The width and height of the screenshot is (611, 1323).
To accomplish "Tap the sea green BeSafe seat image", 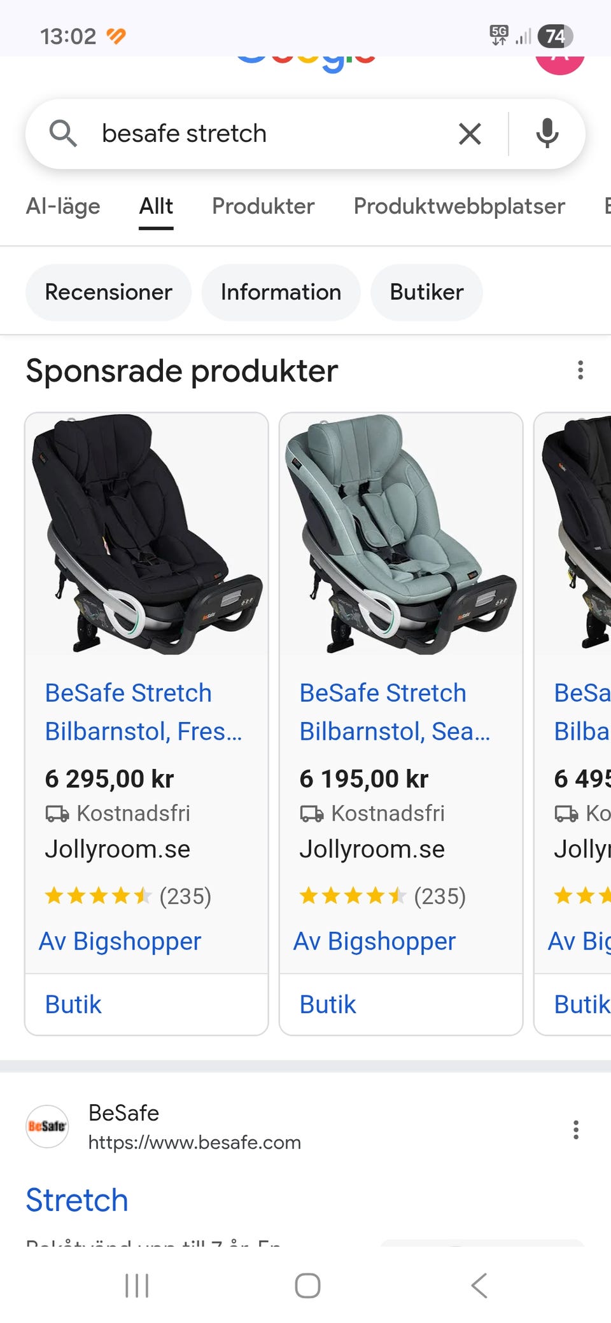I will (x=401, y=534).
